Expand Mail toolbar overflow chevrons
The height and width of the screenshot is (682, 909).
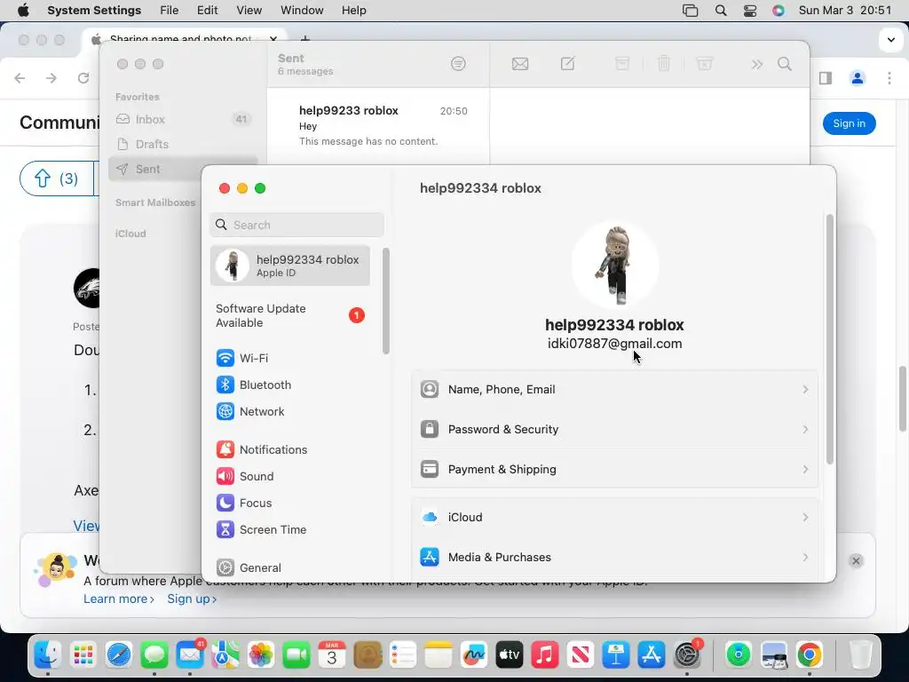pos(756,64)
